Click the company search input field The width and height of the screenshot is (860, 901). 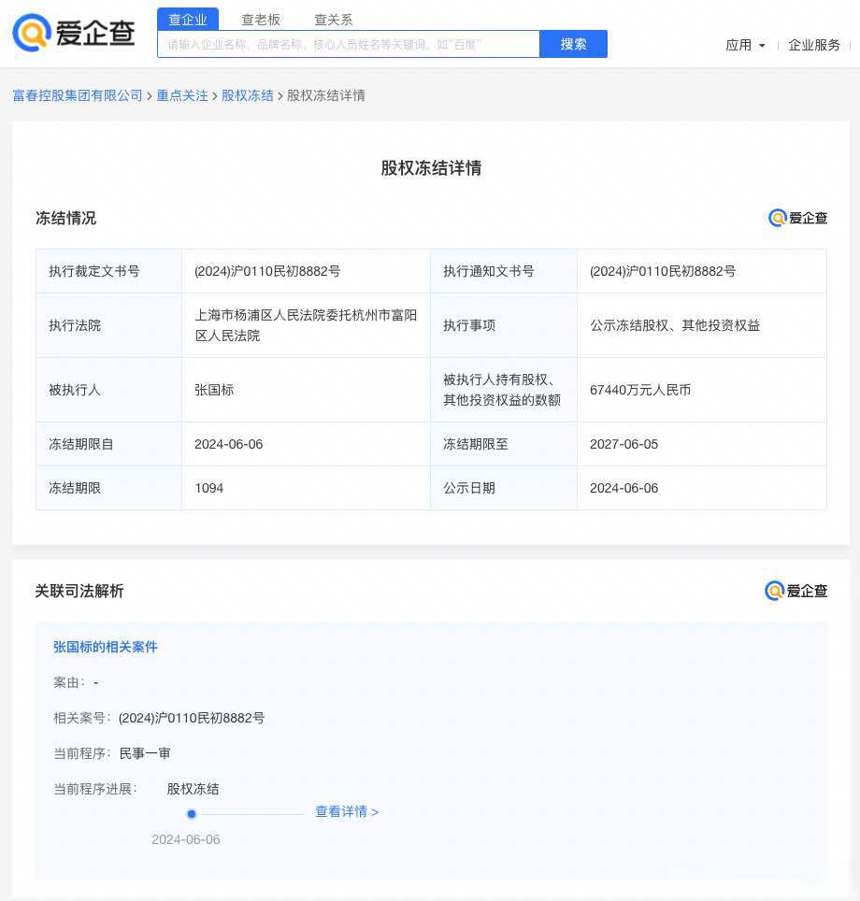[348, 44]
